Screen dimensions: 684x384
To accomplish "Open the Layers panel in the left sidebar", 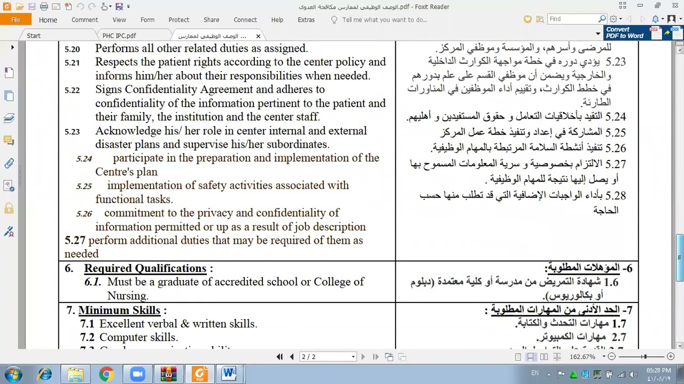I will 9,118.
